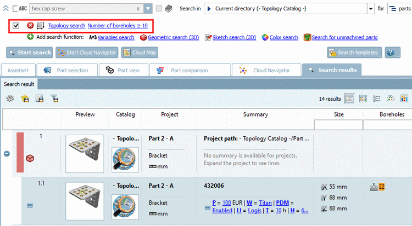
Task: Add a Geometric search (3D)
Action: pyautogui.click(x=174, y=37)
